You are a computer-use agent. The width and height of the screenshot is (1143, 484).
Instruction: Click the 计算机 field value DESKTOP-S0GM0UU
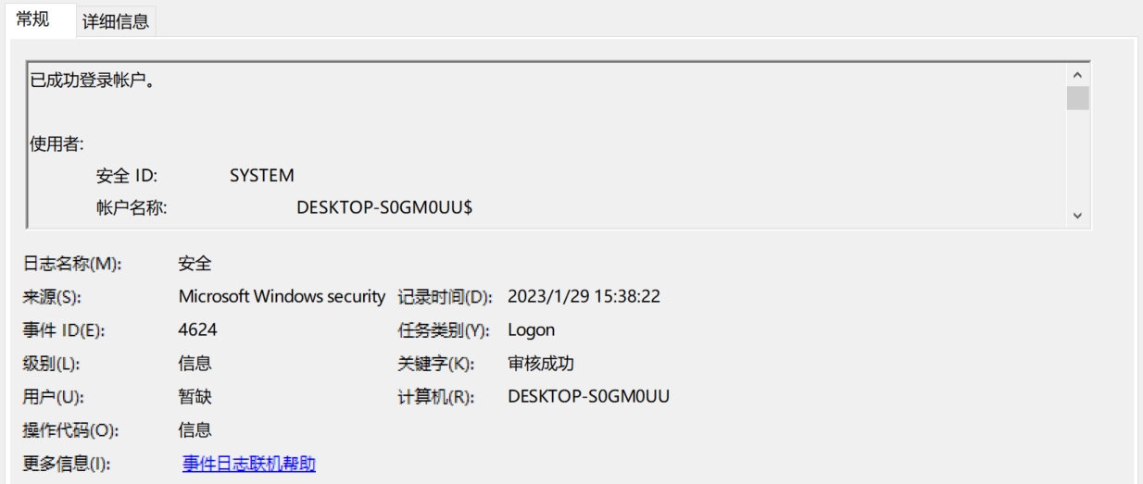(588, 397)
